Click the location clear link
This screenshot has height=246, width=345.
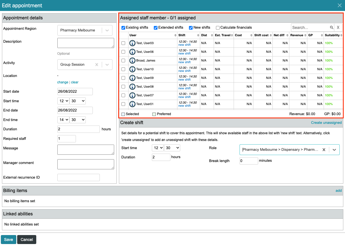(x=75, y=82)
